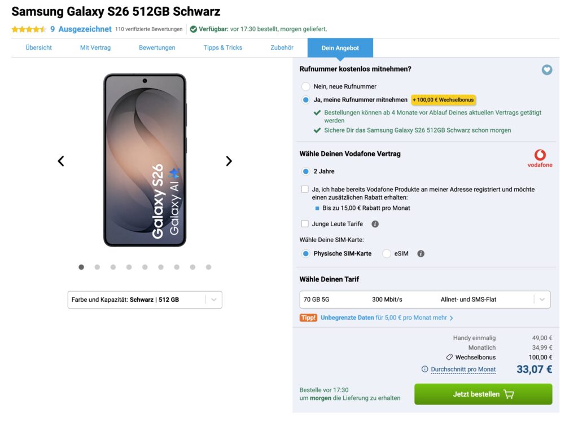The image size is (578, 422).
Task: Check the existing Vodafone products discount box
Action: click(305, 190)
